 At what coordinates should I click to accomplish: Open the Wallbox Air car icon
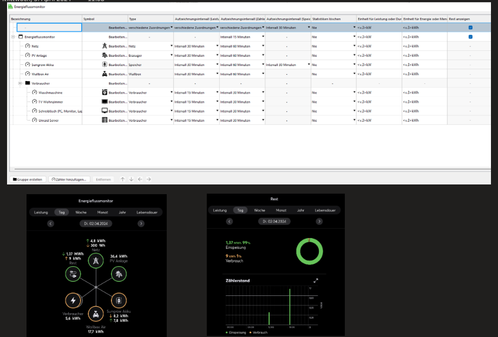point(96,314)
